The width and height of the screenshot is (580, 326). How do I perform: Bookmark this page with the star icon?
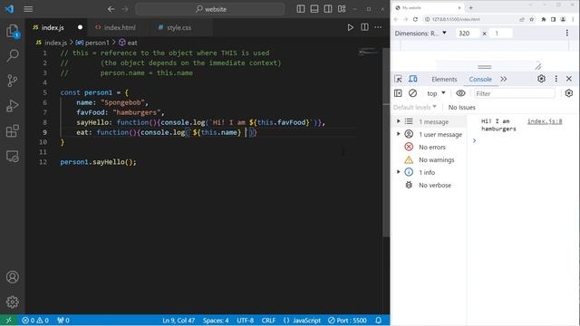pos(532,19)
